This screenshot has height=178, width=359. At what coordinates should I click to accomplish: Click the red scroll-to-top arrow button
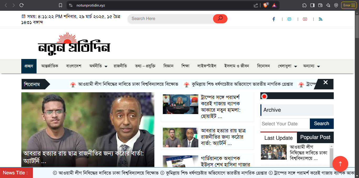coord(340,164)
